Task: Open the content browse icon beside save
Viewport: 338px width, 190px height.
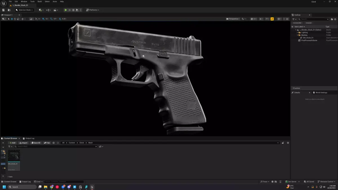Action: tap(9, 10)
